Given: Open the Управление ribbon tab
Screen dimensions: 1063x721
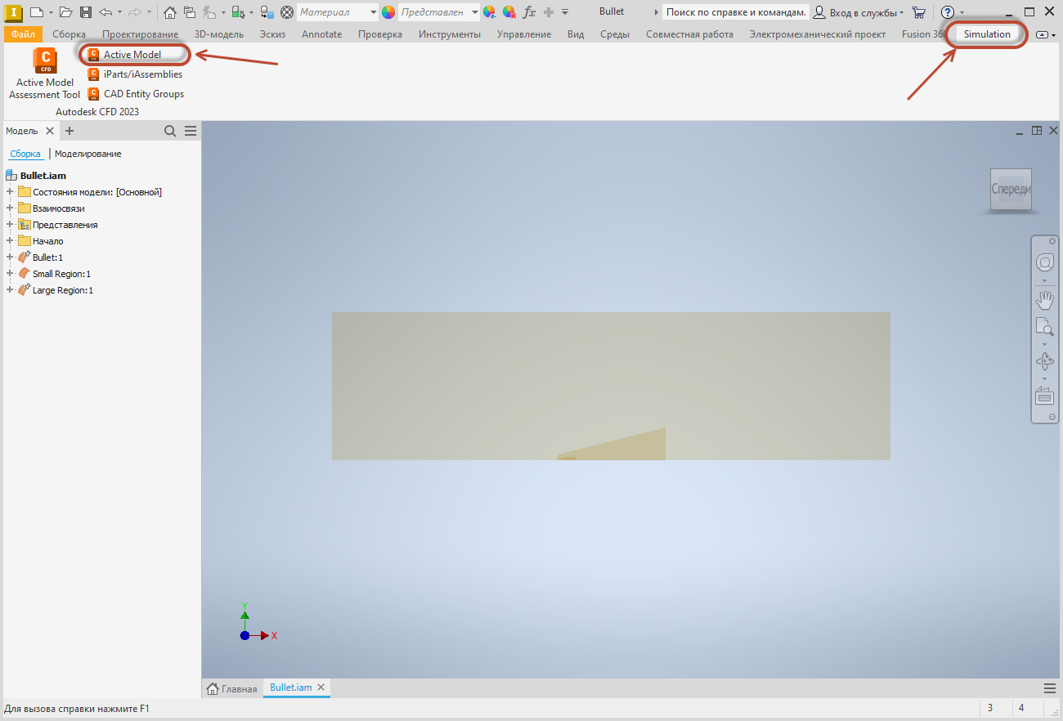Looking at the screenshot, I should 524,34.
